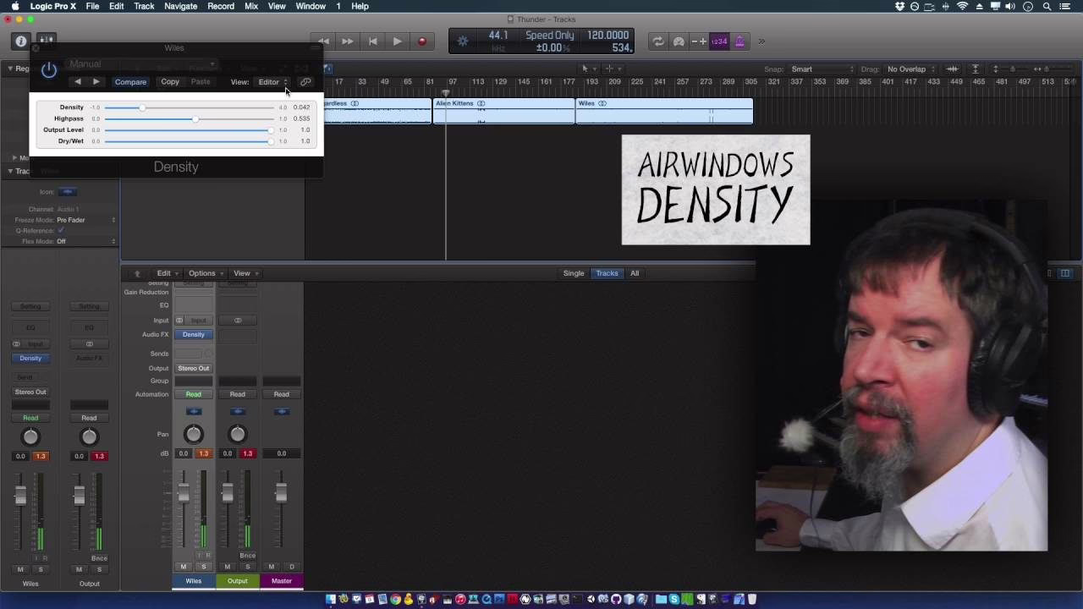Image resolution: width=1083 pixels, height=609 pixels.
Task: Open Spotlight search in menu bar
Action: click(1047, 6)
